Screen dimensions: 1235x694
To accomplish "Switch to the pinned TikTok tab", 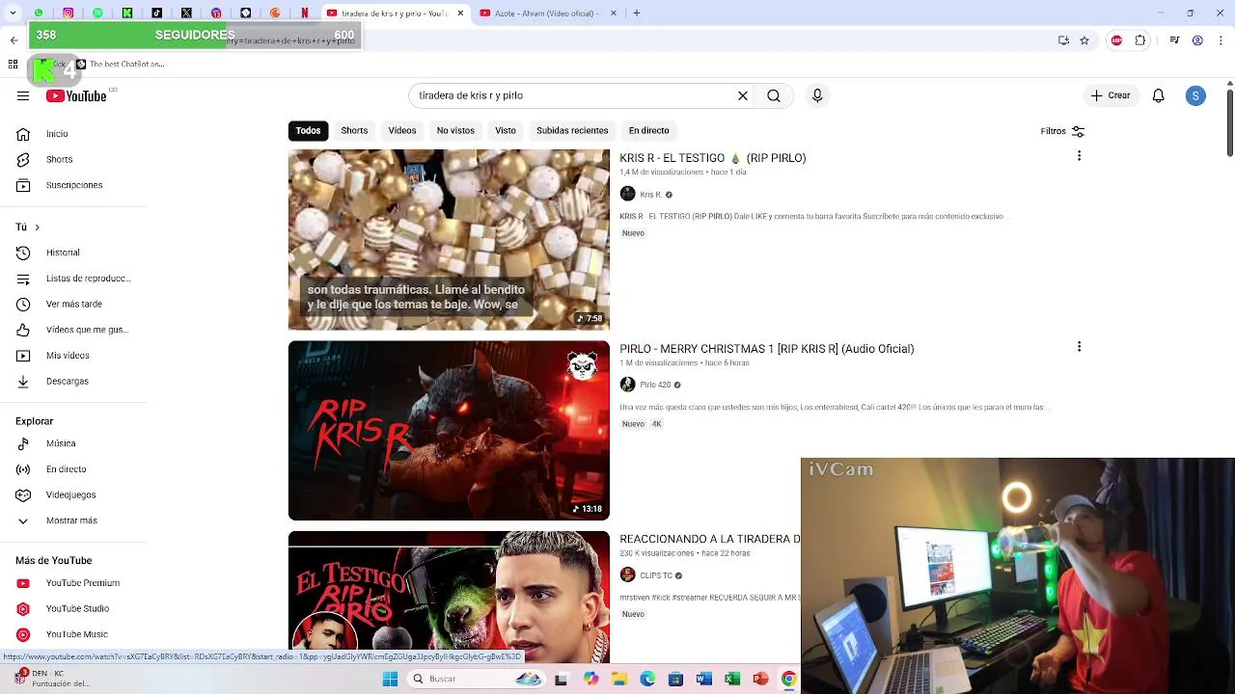I will pyautogui.click(x=157, y=13).
